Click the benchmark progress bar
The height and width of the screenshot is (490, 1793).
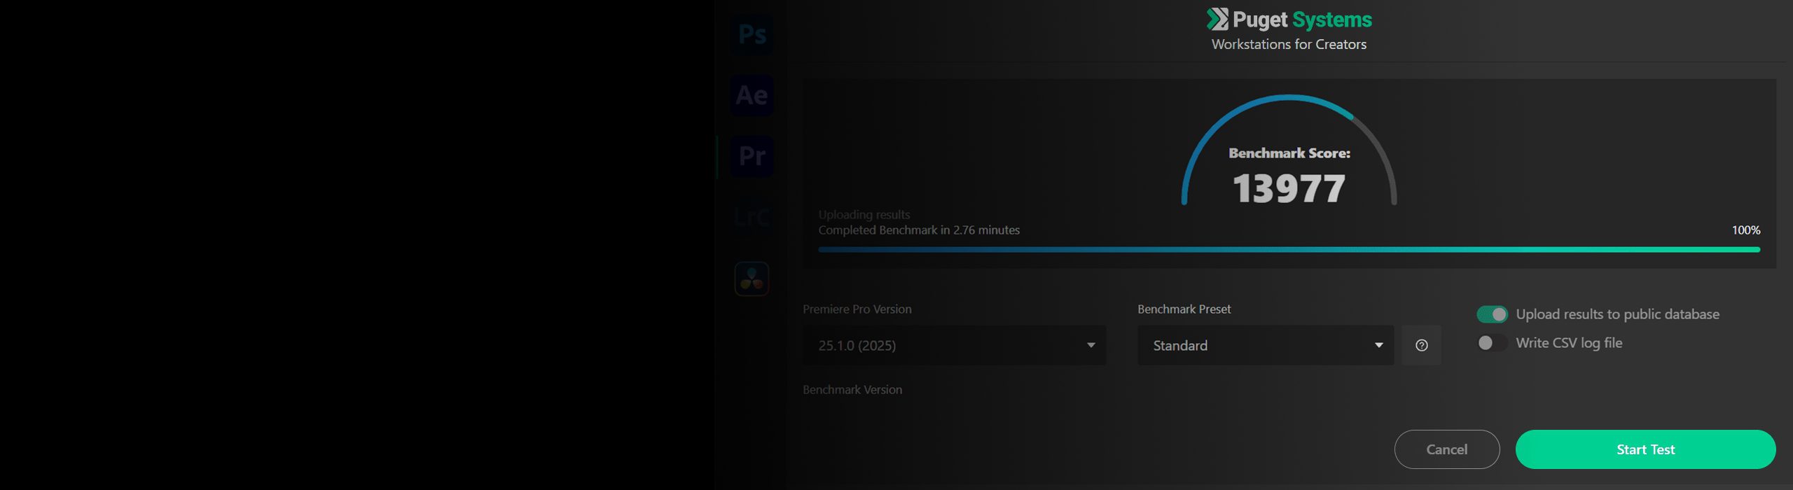(x=1289, y=249)
